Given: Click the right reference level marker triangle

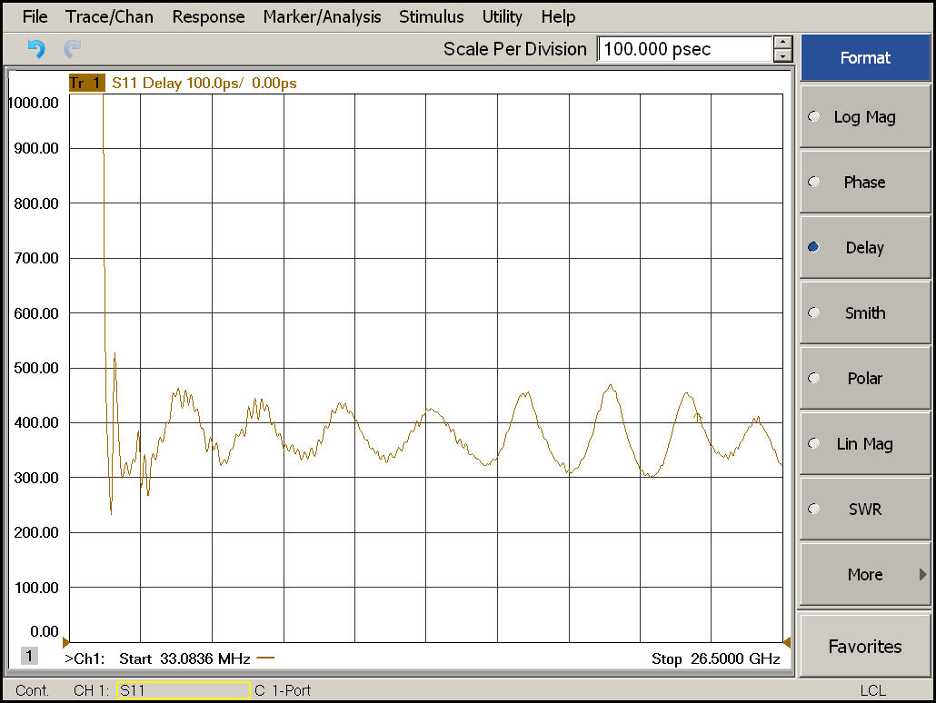Looking at the screenshot, I should 787,643.
